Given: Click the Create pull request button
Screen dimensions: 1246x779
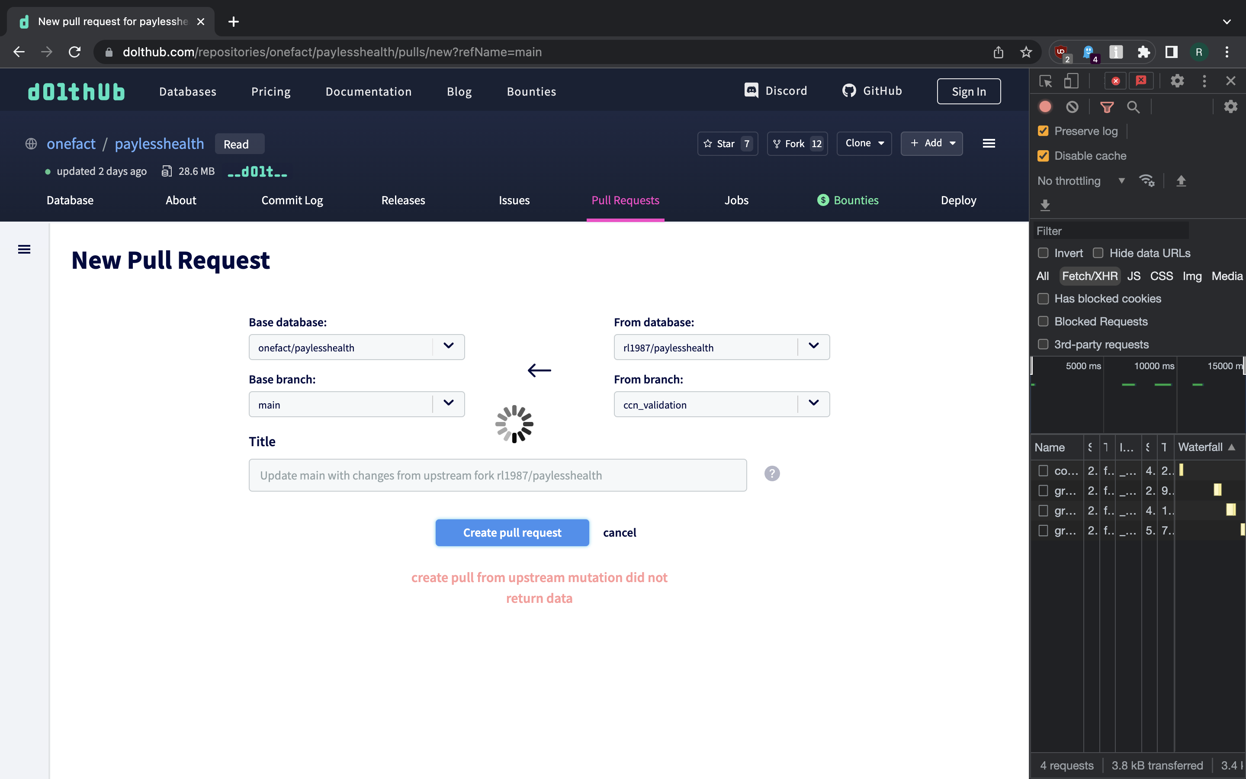Looking at the screenshot, I should [512, 532].
